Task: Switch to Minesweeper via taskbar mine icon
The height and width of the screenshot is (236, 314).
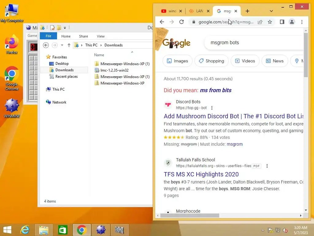Action: click(101, 230)
